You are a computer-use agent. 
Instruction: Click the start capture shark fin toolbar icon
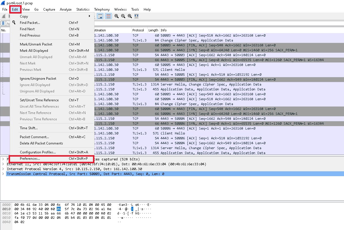coord(4,16)
